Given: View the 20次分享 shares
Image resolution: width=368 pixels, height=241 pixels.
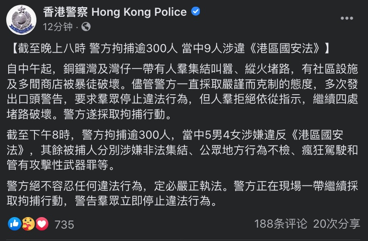Looking at the screenshot, I should point(336,224).
